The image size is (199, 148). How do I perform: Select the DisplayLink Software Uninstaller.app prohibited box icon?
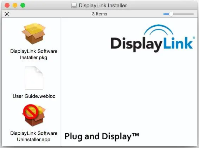pos(34,115)
